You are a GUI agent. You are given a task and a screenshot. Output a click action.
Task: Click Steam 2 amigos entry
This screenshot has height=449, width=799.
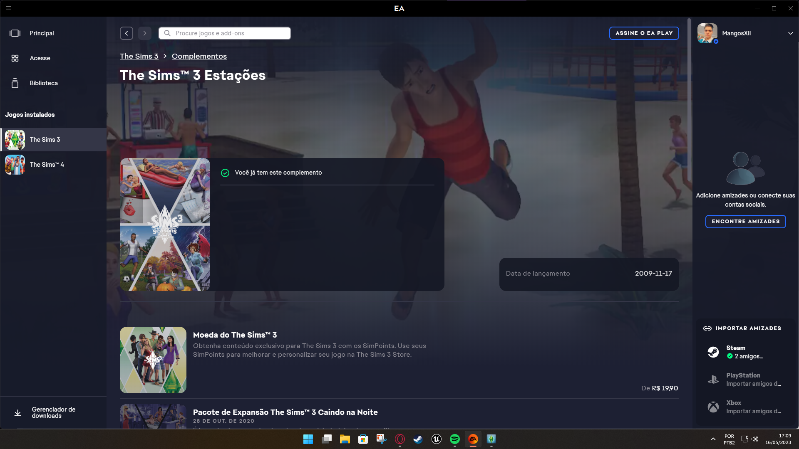[745, 352]
